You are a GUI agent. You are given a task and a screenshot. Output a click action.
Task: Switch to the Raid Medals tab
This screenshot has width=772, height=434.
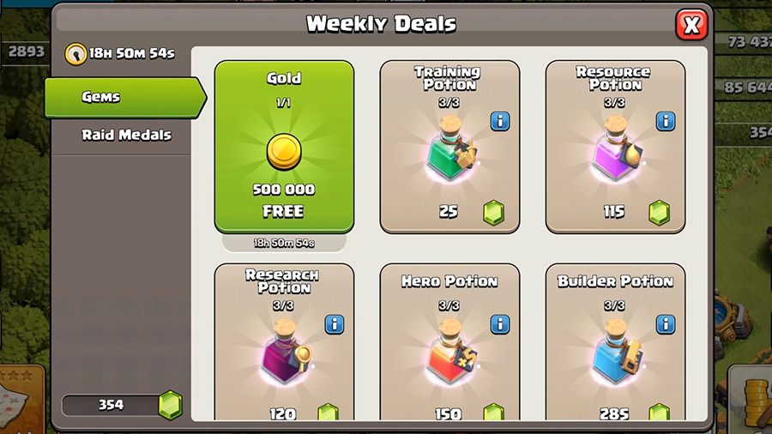[127, 135]
